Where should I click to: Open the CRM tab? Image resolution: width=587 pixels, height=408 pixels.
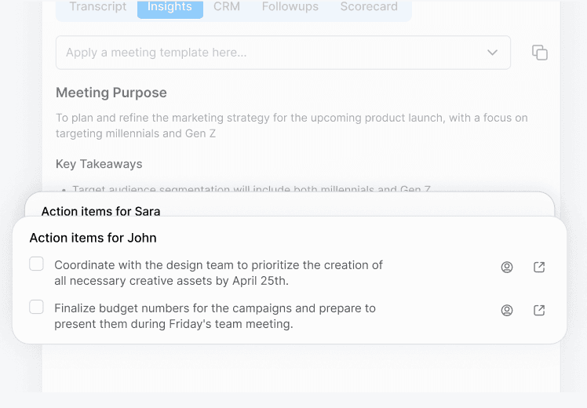227,7
